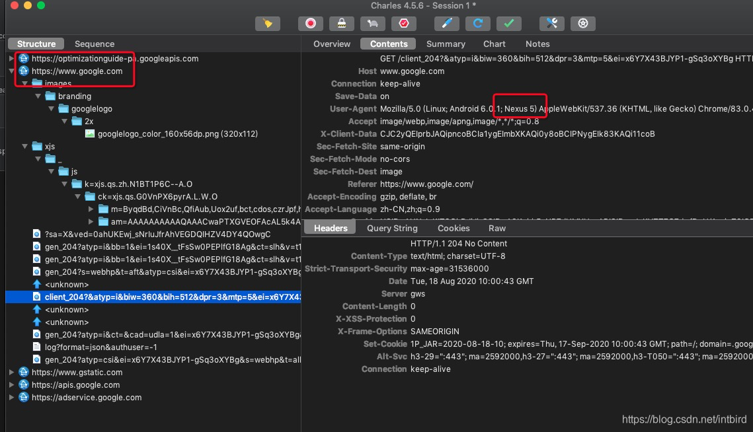This screenshot has width=753, height=432.
Task: Click the User-Agent header value
Action: click(x=566, y=108)
